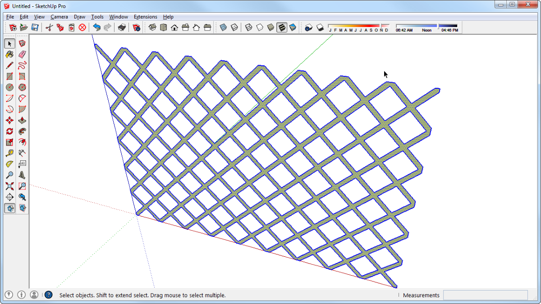Choose the Rotated Rectangle tool

coord(22,77)
